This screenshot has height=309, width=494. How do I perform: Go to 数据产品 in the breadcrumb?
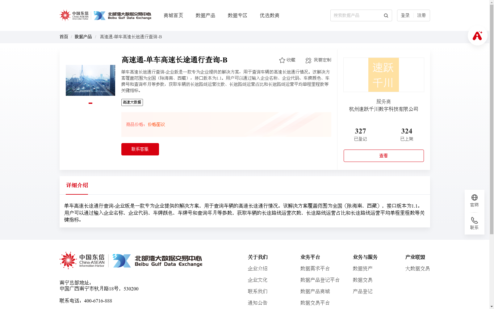click(x=83, y=37)
